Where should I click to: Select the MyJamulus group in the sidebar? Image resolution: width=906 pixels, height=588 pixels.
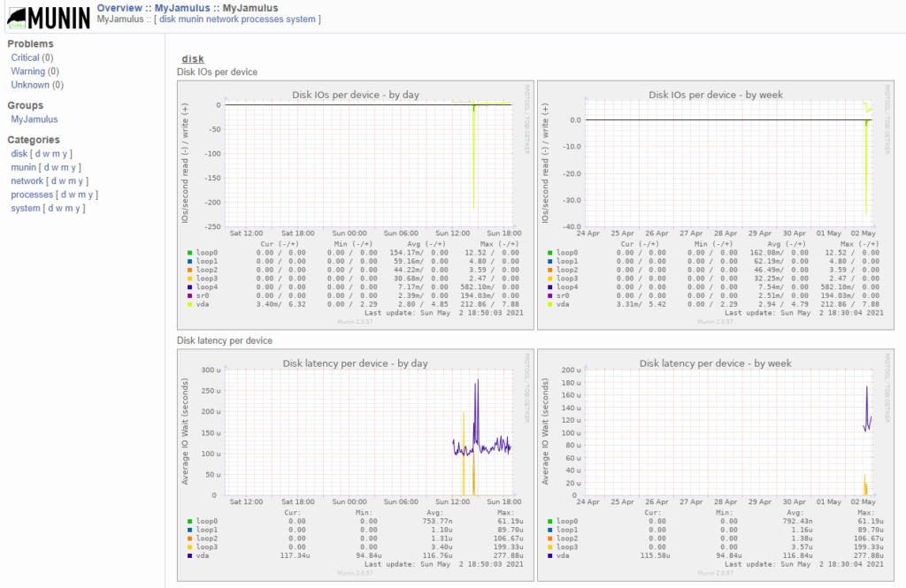[35, 119]
